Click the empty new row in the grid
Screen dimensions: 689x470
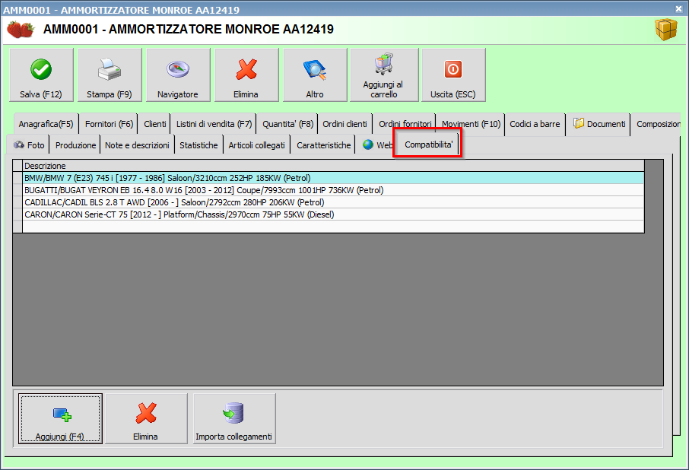tap(334, 227)
